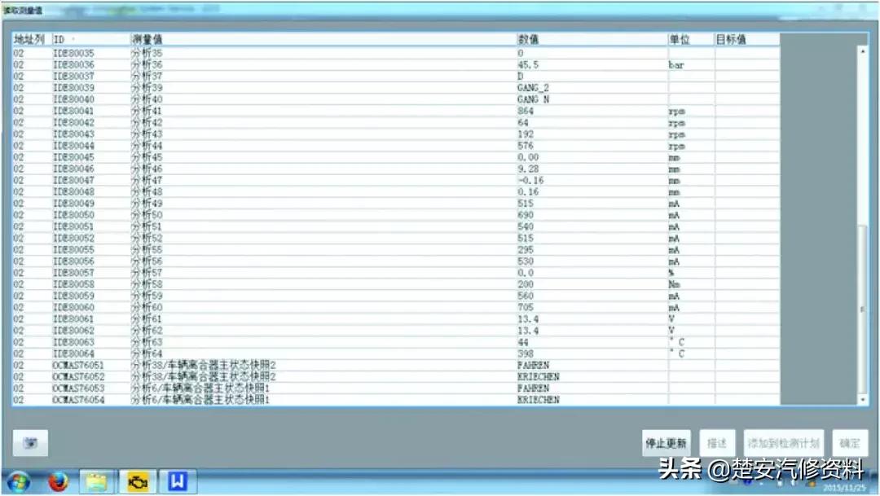Select row IDE80051 value 540 mA

(x=396, y=226)
